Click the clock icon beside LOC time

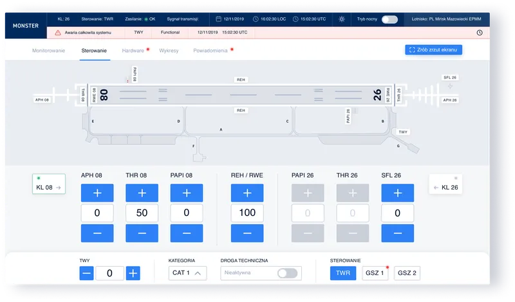point(256,19)
